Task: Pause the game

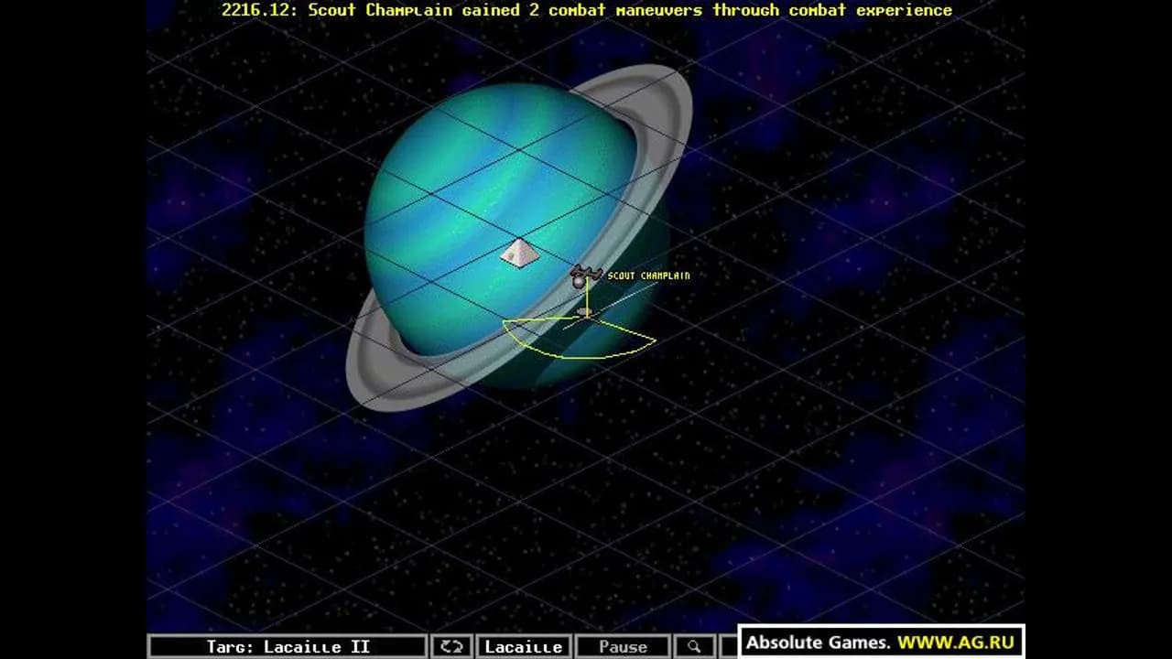Action: 623,647
